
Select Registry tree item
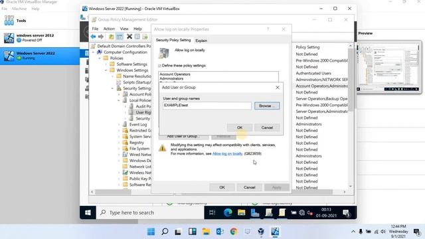click(x=137, y=143)
